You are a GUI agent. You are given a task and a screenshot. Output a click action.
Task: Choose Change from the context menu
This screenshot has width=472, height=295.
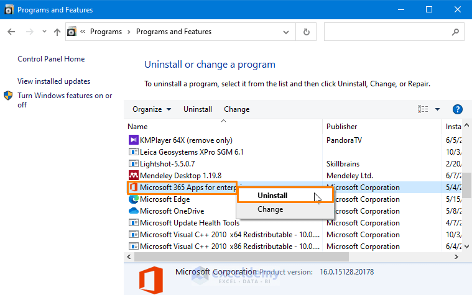point(270,209)
